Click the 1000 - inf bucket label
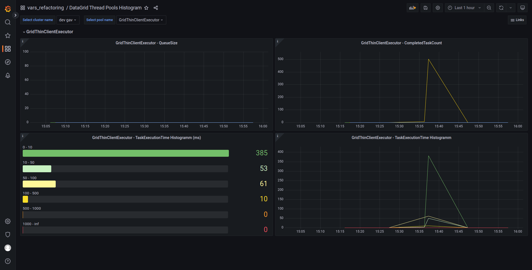The image size is (532, 270). click(31, 224)
